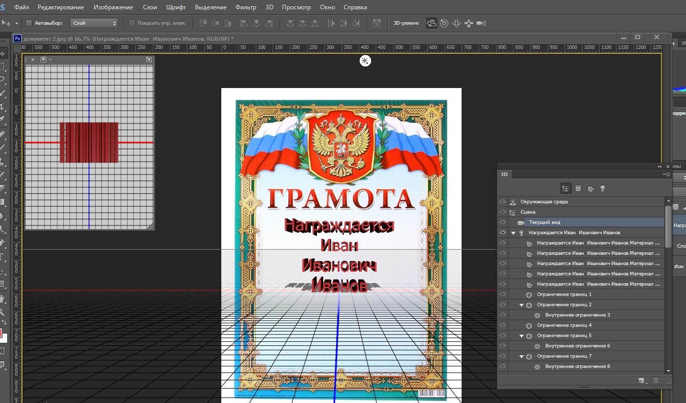Click the align vertical centers icon
The image size is (686, 403).
coord(216,23)
